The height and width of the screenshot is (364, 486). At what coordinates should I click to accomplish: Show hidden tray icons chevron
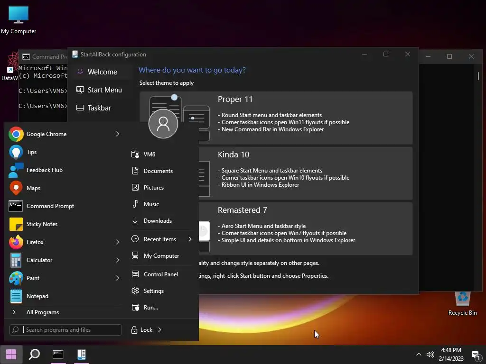tap(419, 355)
